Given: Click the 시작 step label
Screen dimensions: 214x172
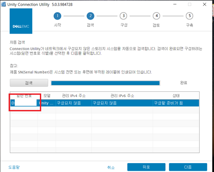Looking at the screenshot, I should [57, 25].
